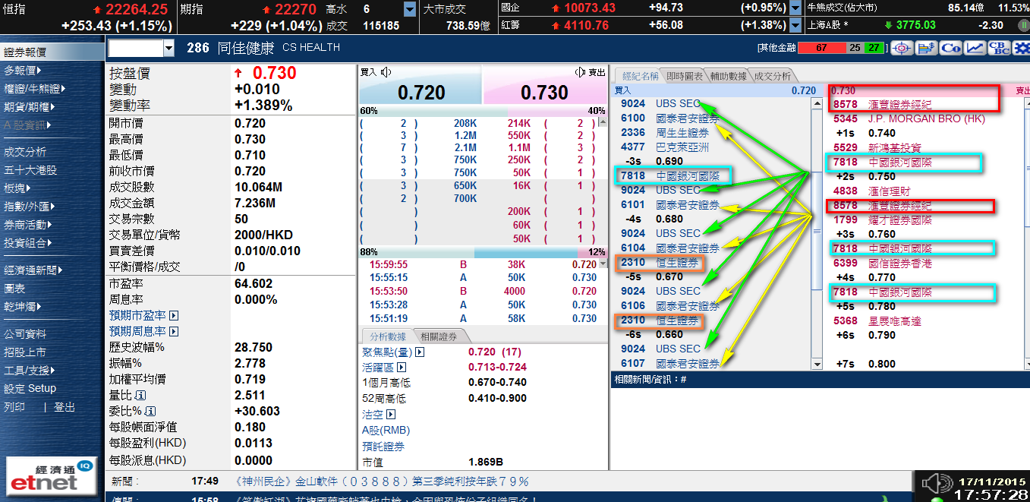Expand the 多報價 submenu

(x=21, y=71)
